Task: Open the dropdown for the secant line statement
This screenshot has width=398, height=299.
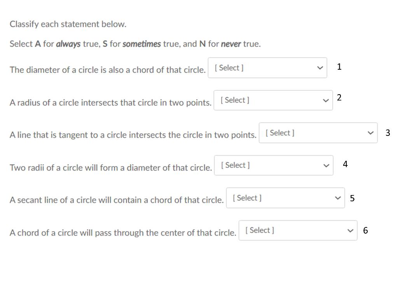Action: (x=285, y=198)
